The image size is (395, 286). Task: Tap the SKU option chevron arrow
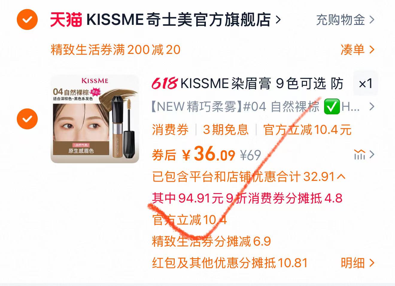[372, 107]
